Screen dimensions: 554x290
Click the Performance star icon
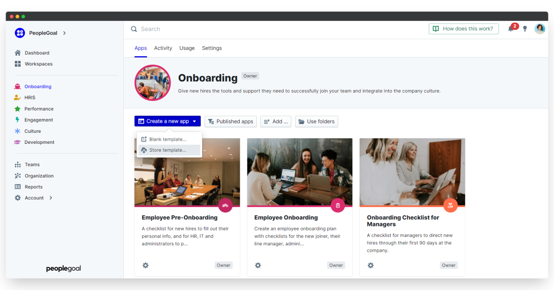pos(18,109)
